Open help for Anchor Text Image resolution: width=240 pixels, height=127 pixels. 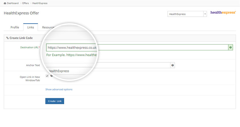[x=172, y=65]
